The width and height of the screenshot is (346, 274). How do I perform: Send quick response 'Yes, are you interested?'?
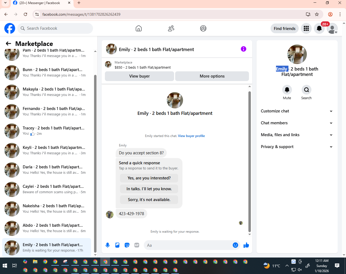click(x=149, y=178)
